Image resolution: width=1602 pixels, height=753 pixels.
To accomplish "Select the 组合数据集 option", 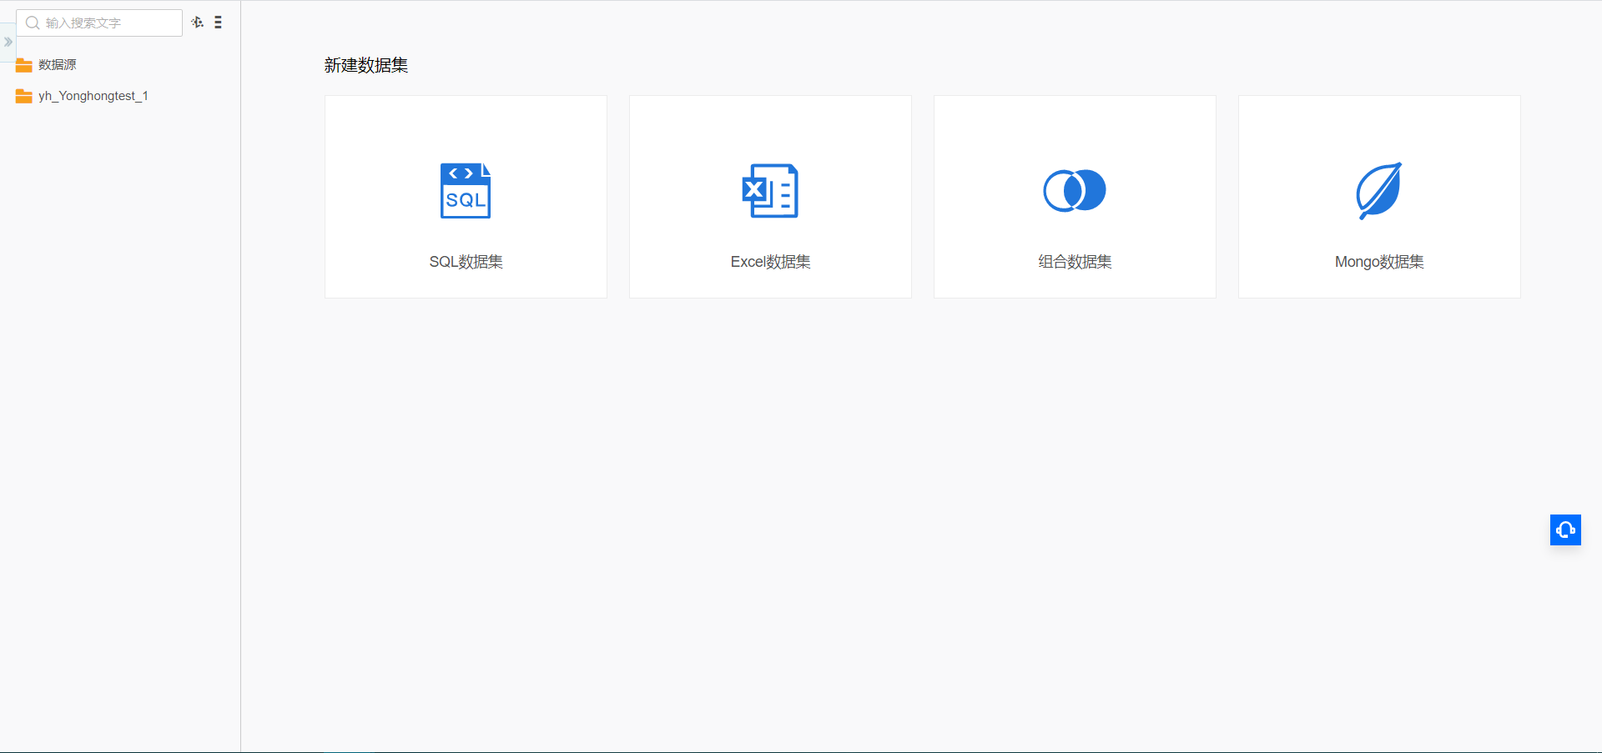I will point(1074,197).
